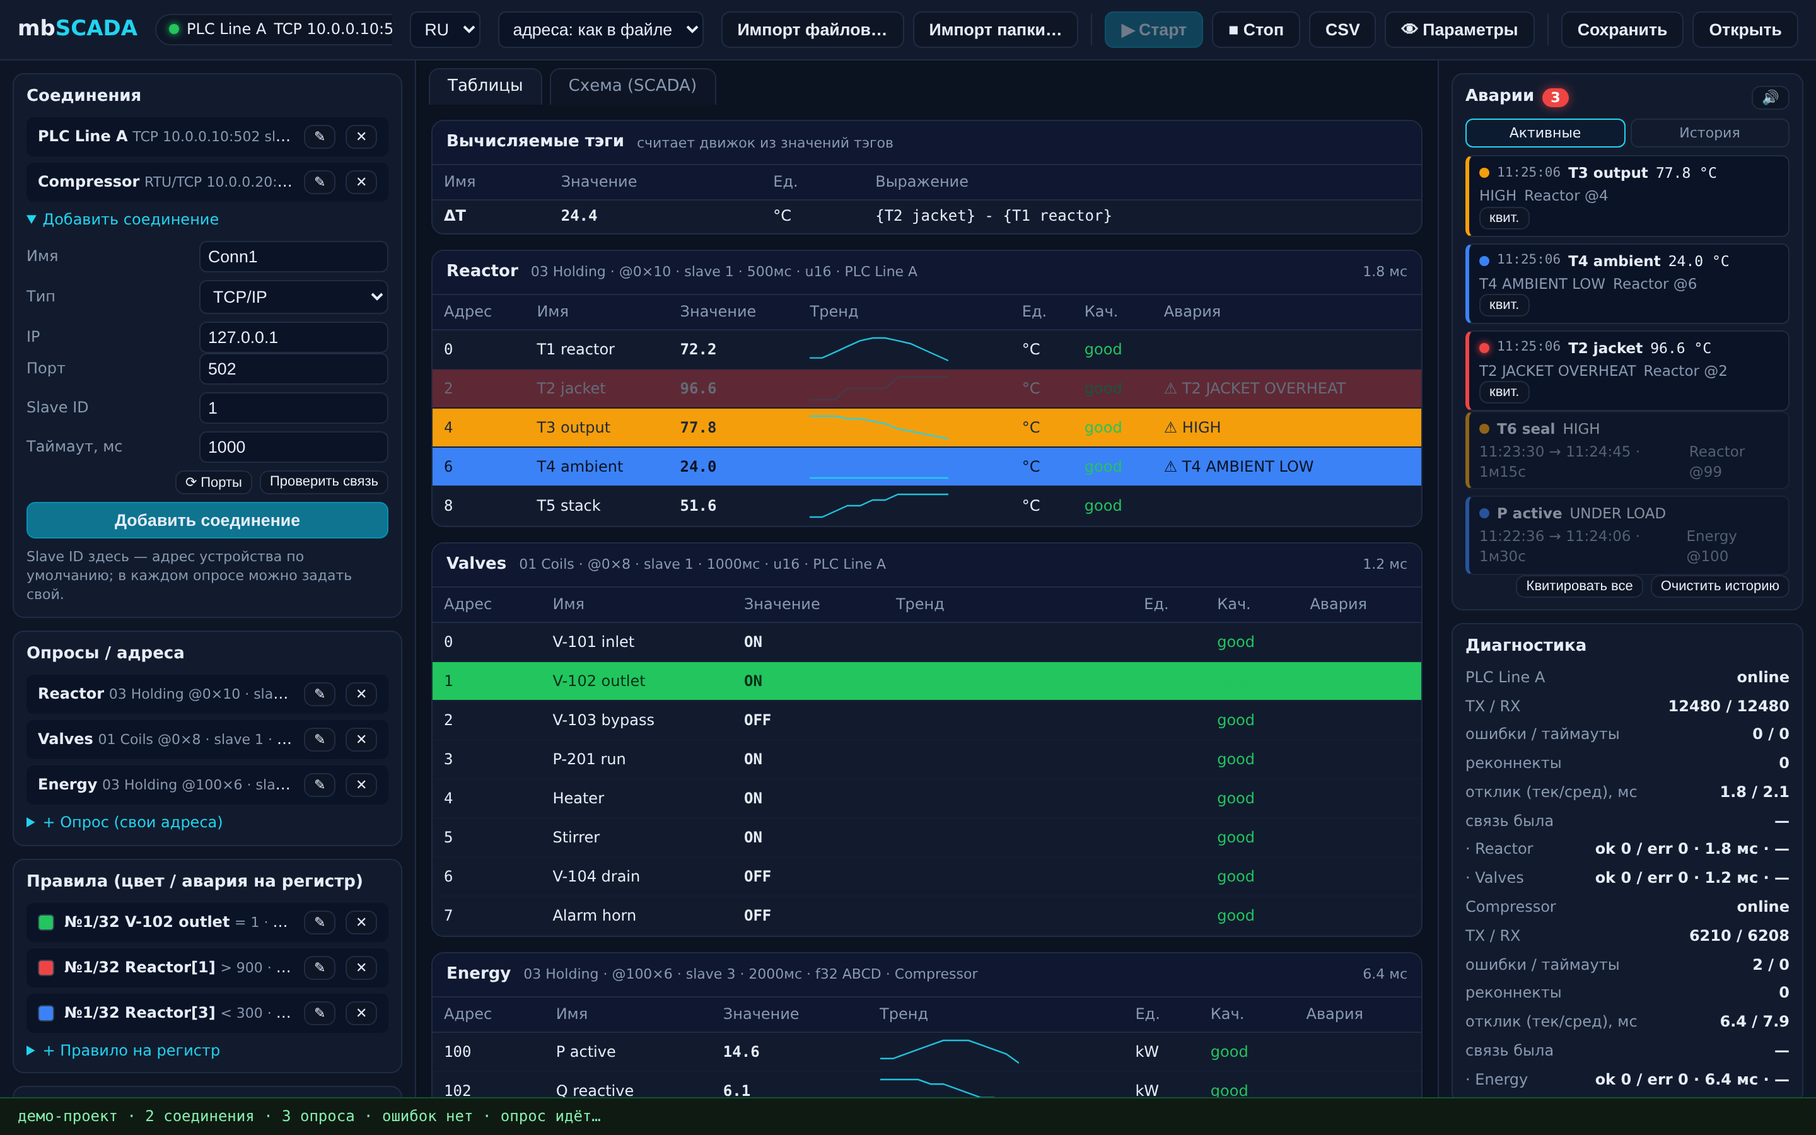Switch to the Таблицы tab
The width and height of the screenshot is (1816, 1135).
pyautogui.click(x=485, y=86)
